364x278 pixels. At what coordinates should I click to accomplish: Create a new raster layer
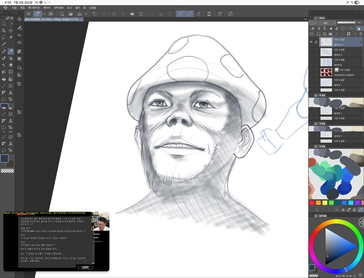pyautogui.click(x=319, y=34)
